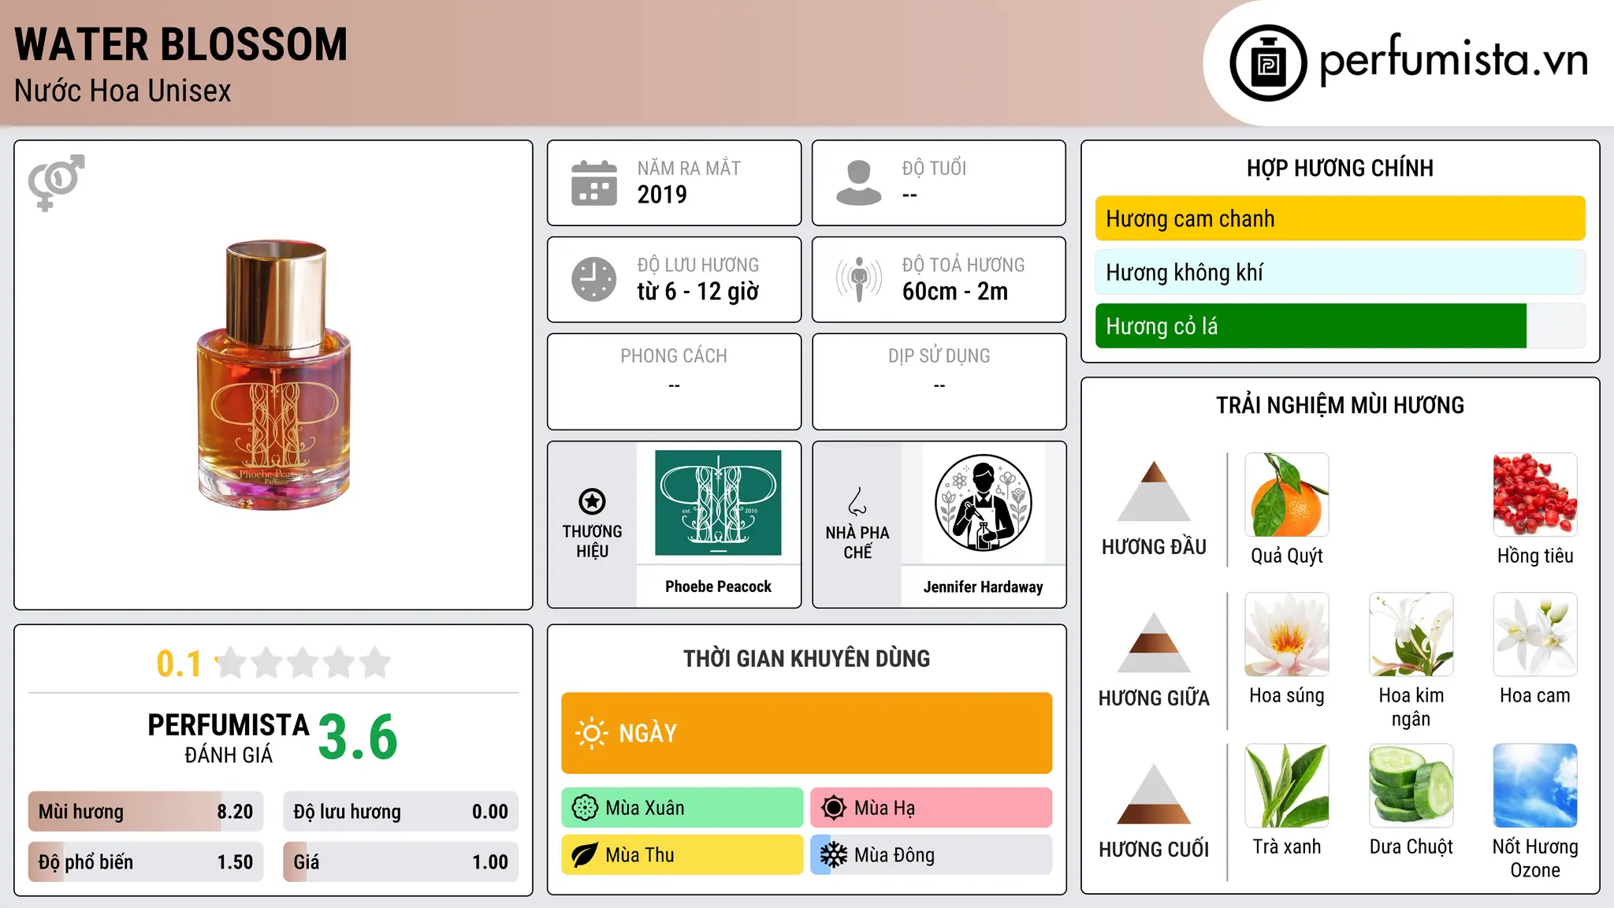
Task: Click the Mùa Đông season label
Action: [894, 855]
